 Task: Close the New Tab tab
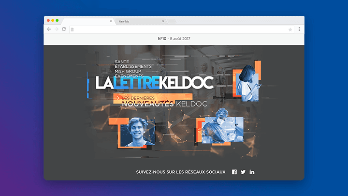(163, 21)
